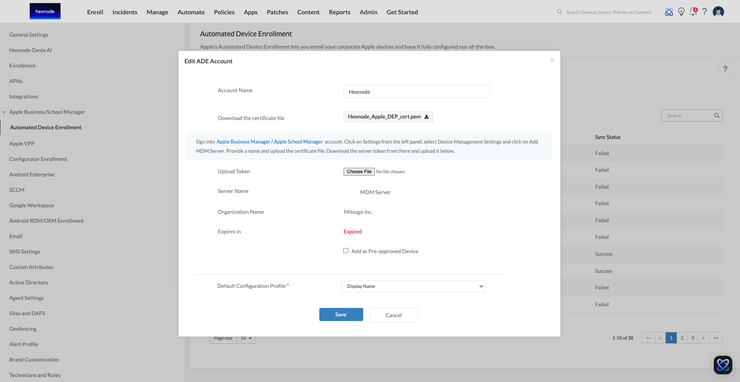Select Android Enterprise in sidebar
The width and height of the screenshot is (740, 382).
coord(32,174)
